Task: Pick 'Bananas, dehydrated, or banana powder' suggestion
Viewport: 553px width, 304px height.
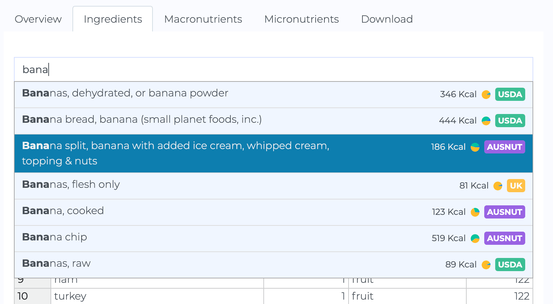Action: 274,95
